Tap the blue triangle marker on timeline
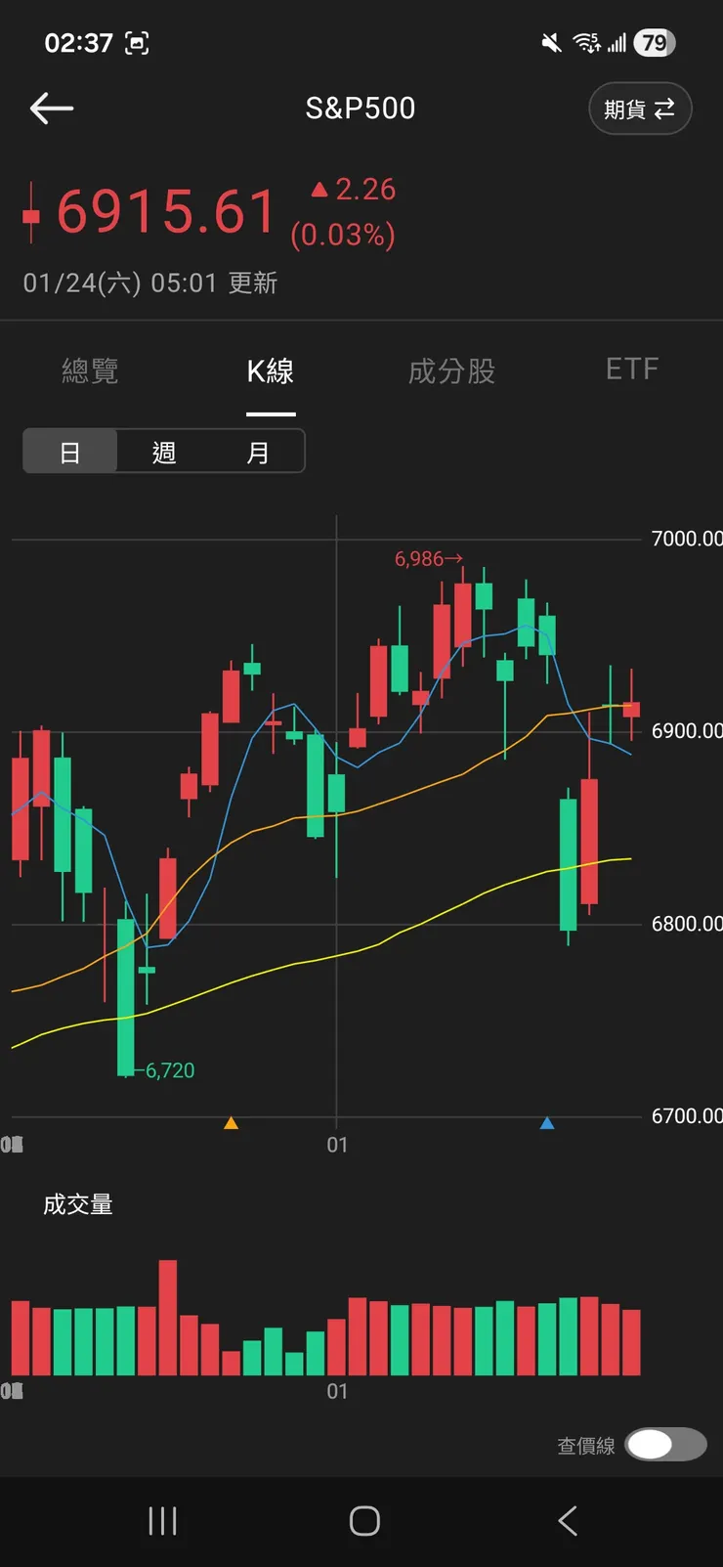The height and width of the screenshot is (1567, 723). (x=547, y=1123)
